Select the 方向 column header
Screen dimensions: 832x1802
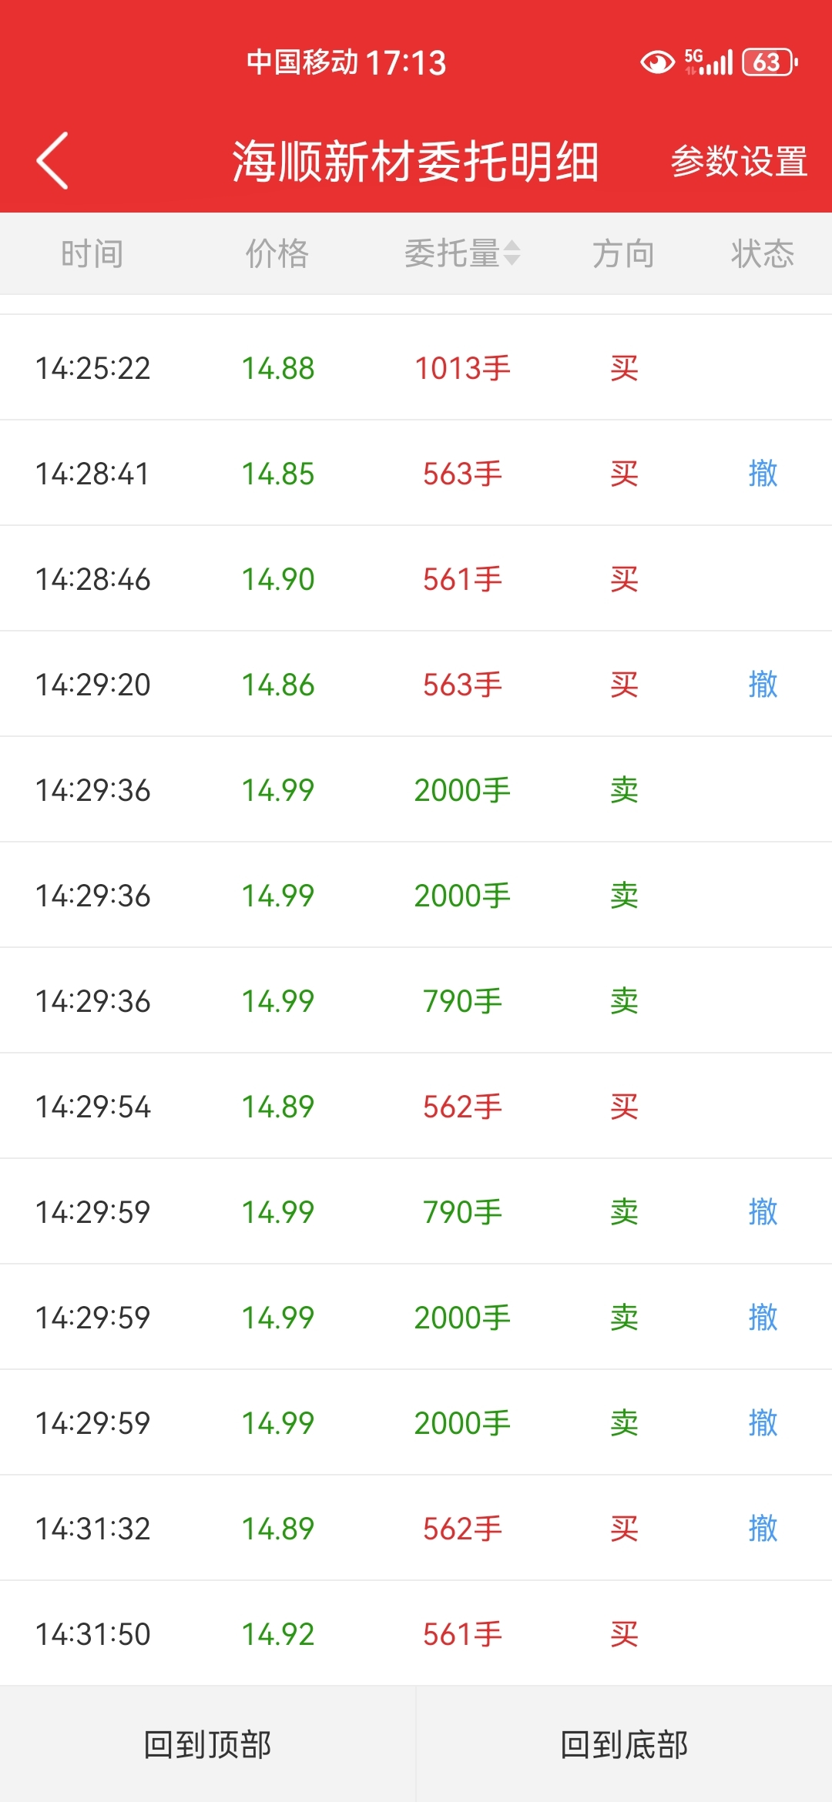coord(624,253)
